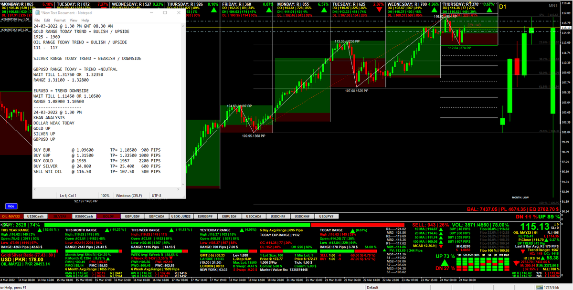Switch chart to GBPUSD# symbol

[x=133, y=216]
